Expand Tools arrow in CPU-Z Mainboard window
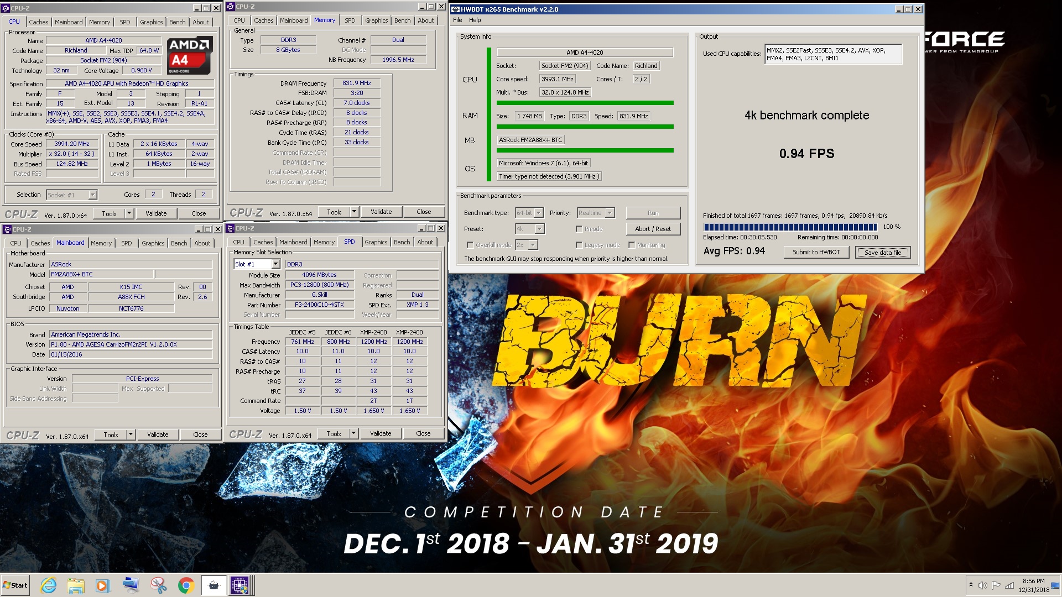 tap(131, 434)
